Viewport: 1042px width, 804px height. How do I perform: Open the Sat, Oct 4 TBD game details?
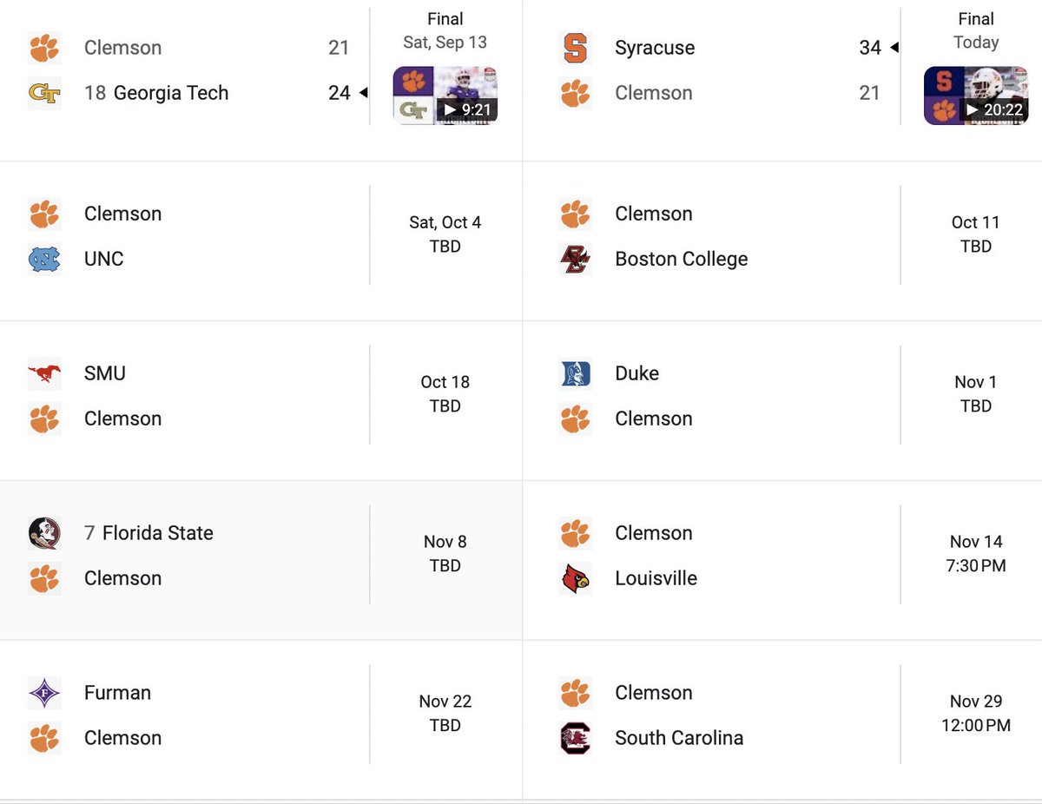[445, 234]
